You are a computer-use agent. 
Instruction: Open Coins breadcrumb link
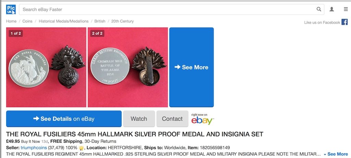pyautogui.click(x=27, y=21)
